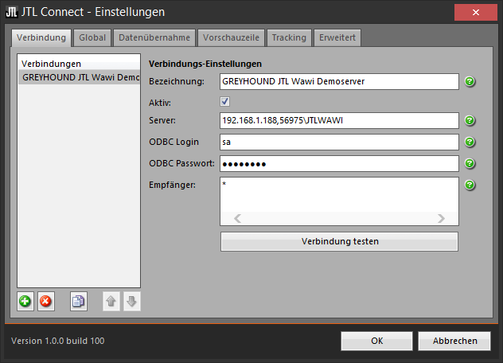Viewport: 503px width, 363px height.
Task: Click the Verbindung testen button
Action: click(x=339, y=241)
